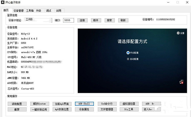Take a screenshot with 截屏 button
This screenshot has width=191, height=117.
click(x=17, y=109)
